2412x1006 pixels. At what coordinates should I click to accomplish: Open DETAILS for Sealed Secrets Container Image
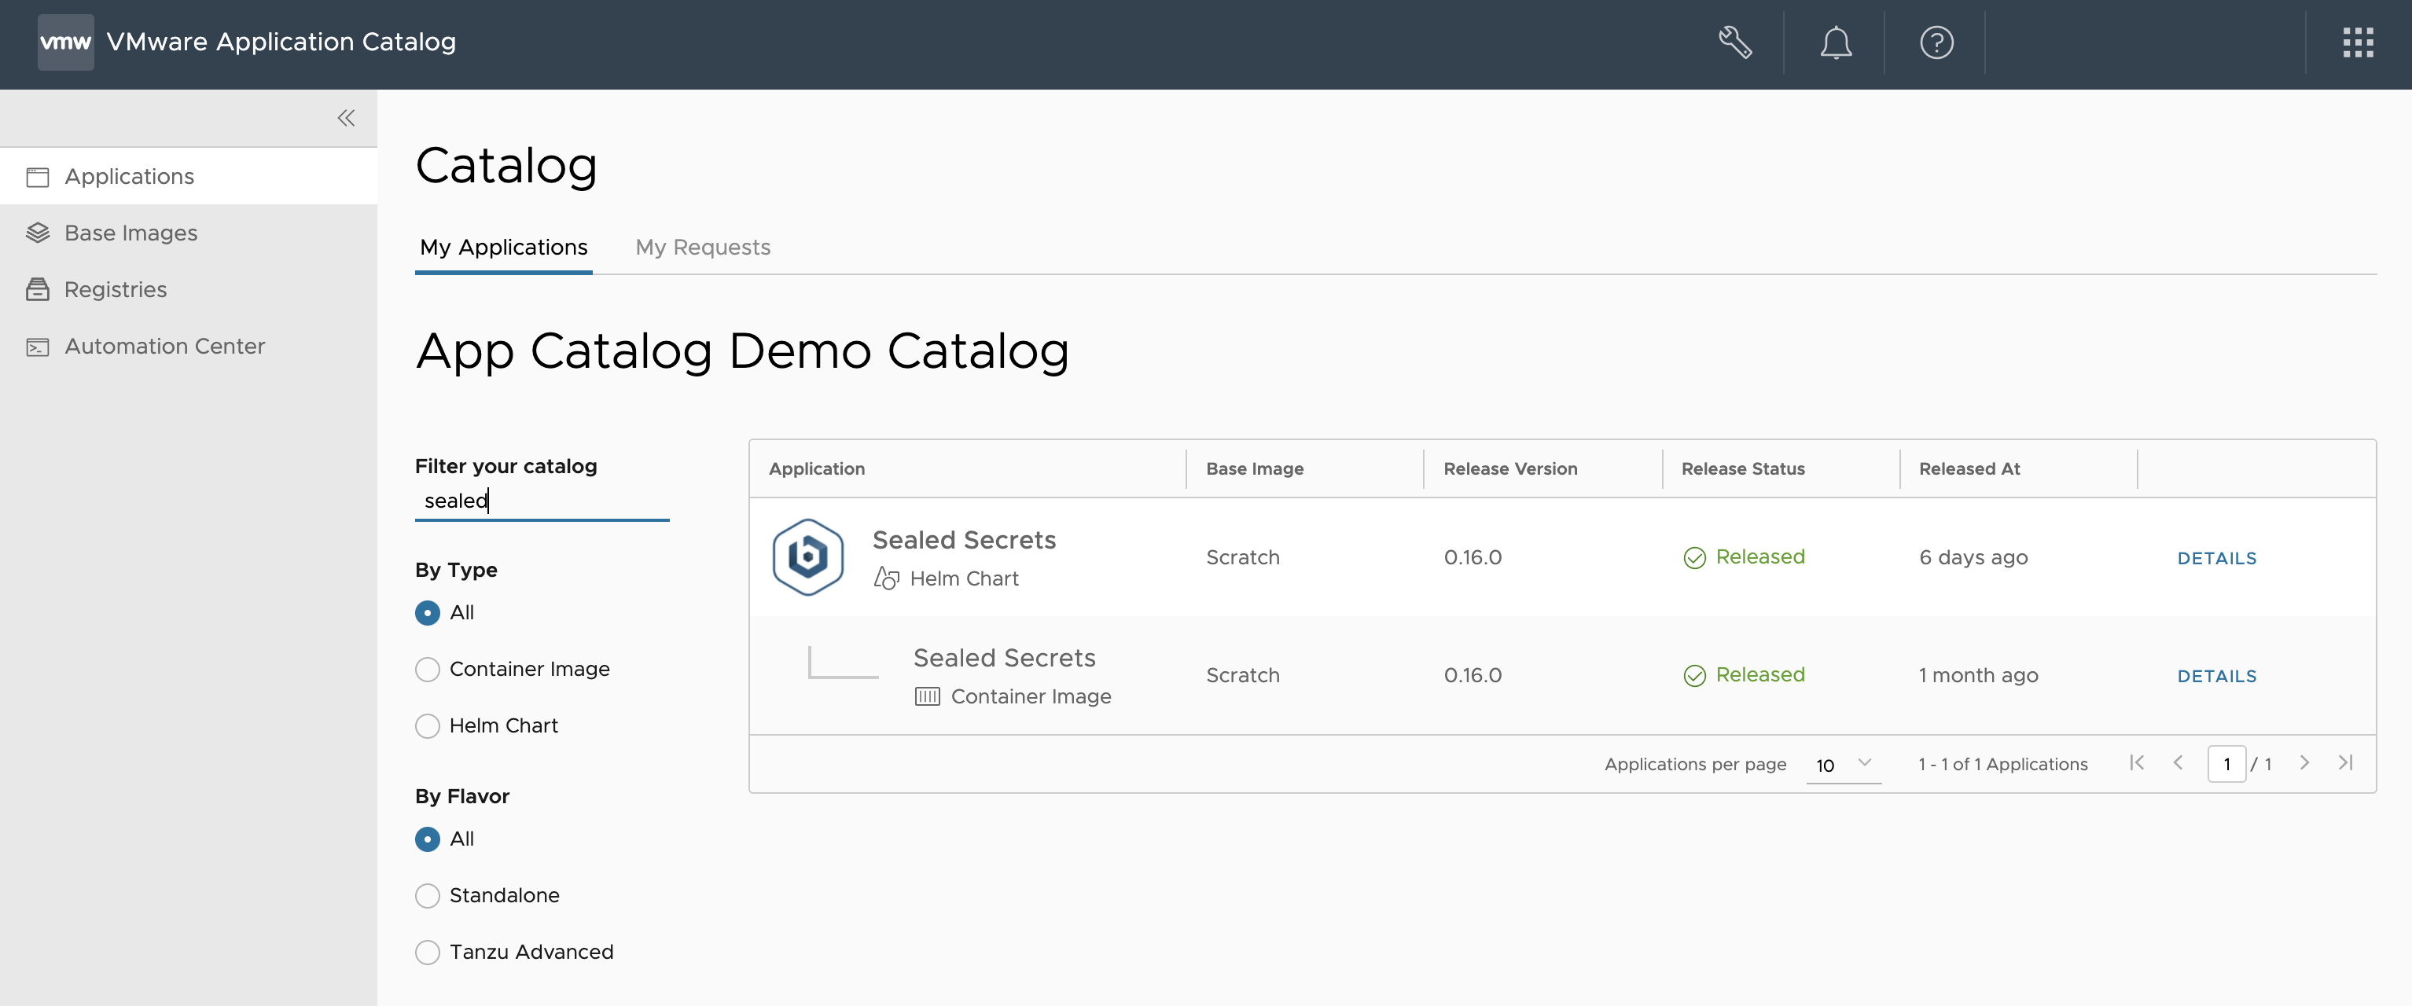click(x=2216, y=676)
